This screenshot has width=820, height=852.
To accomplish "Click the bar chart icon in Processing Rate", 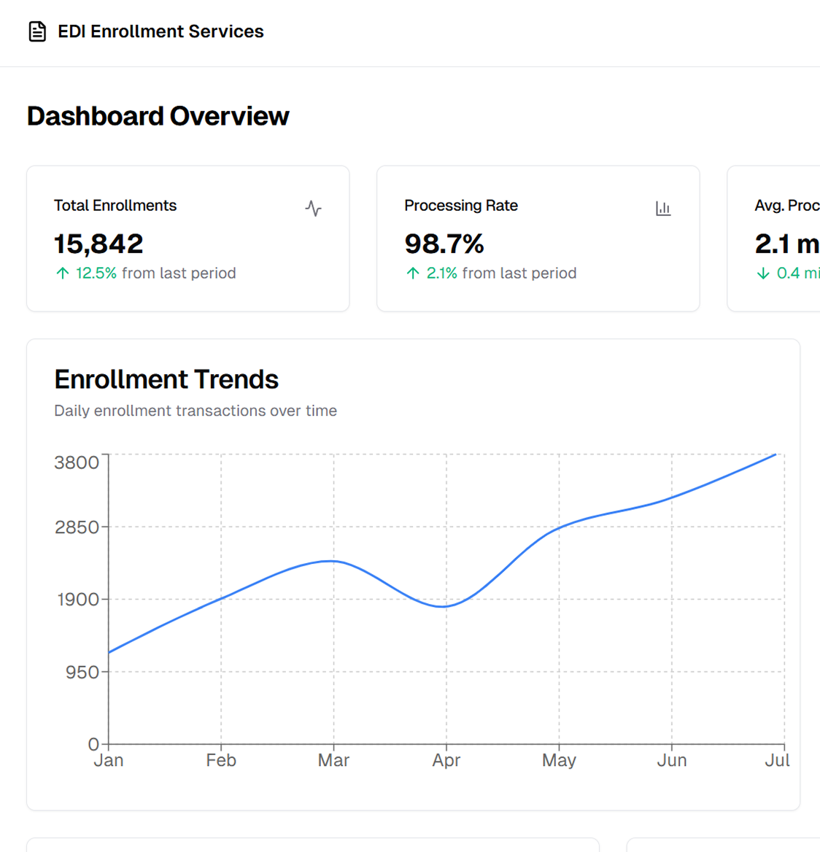I will 663,209.
